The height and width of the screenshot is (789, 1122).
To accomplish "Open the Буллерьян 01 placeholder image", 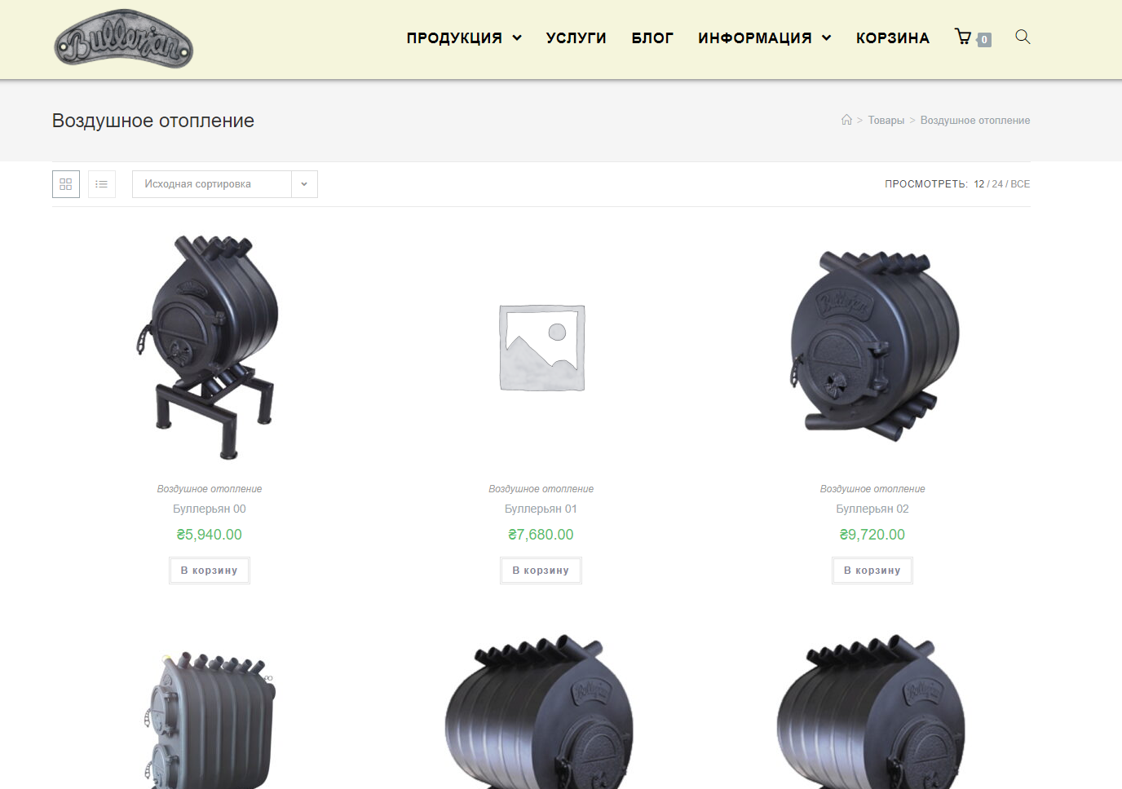I will [x=541, y=347].
